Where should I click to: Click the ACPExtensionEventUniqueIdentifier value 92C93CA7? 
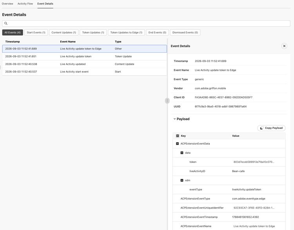254,208
